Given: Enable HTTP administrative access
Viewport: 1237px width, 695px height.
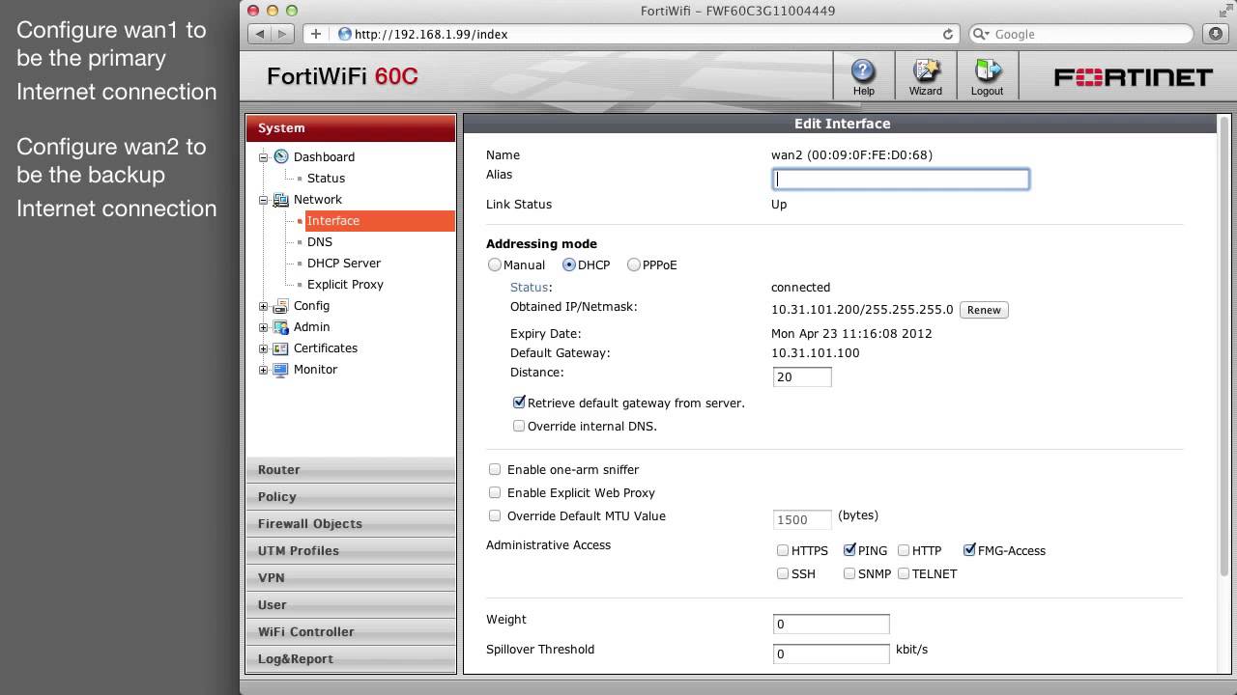Looking at the screenshot, I should pyautogui.click(x=904, y=550).
